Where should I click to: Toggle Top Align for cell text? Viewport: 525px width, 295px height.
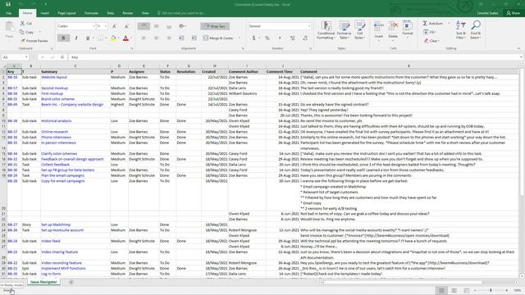[x=144, y=26]
